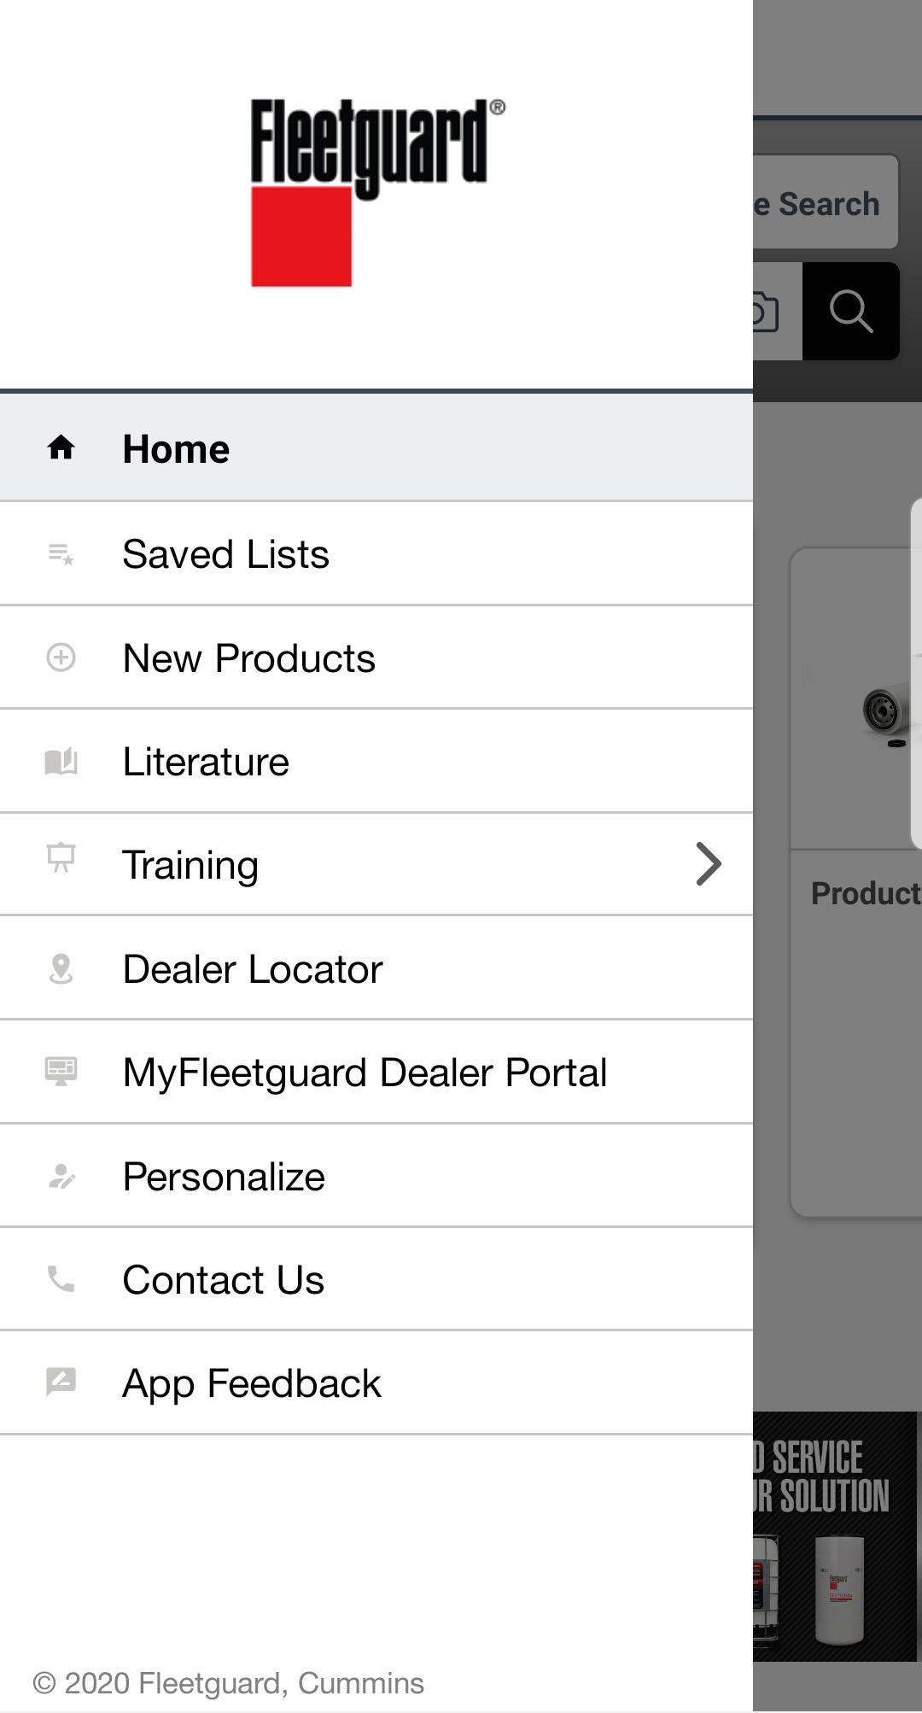Tap the New Products plus-circle icon

tap(61, 658)
